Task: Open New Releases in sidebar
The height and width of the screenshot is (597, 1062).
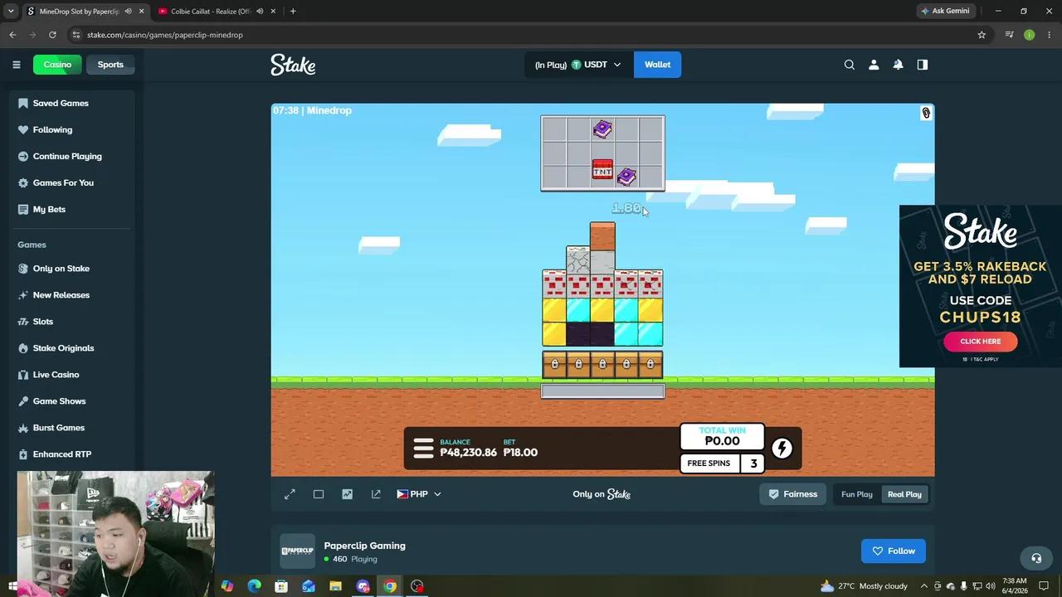Action: (61, 295)
